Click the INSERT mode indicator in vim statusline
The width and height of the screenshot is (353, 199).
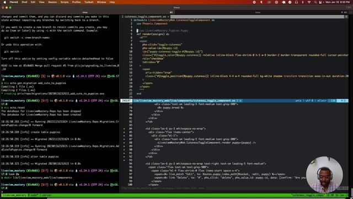[126, 101]
